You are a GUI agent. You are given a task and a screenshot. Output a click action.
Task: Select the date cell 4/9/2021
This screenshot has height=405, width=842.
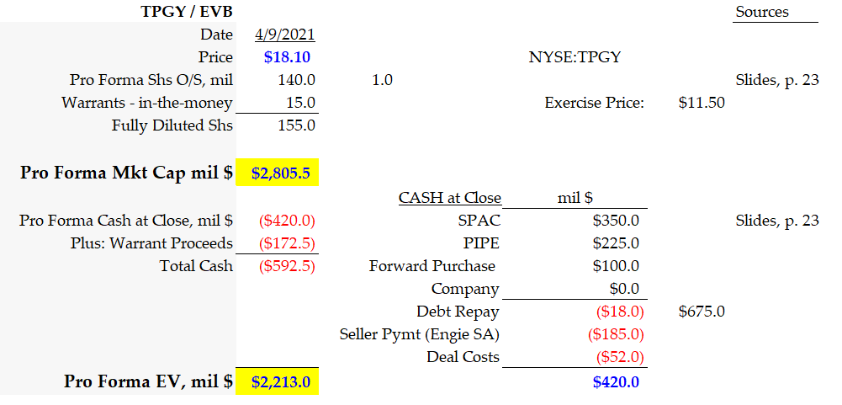point(284,35)
